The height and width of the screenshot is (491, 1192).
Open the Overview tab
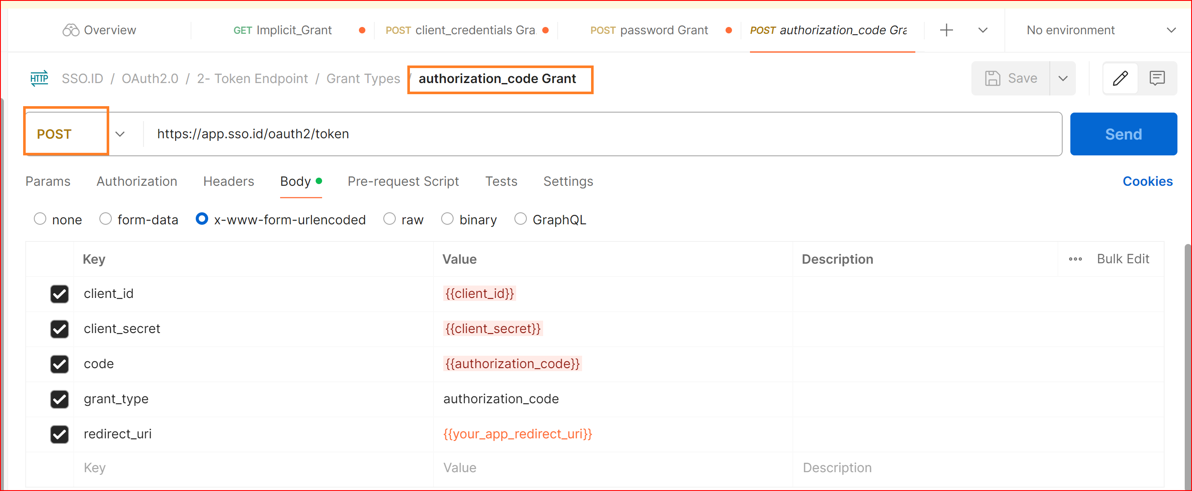coord(99,30)
